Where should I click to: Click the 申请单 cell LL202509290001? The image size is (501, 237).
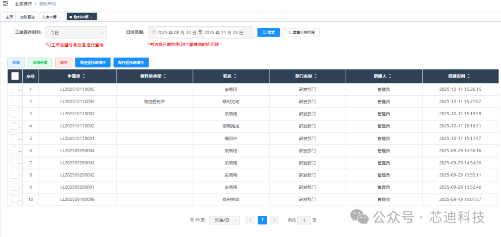tap(77, 187)
